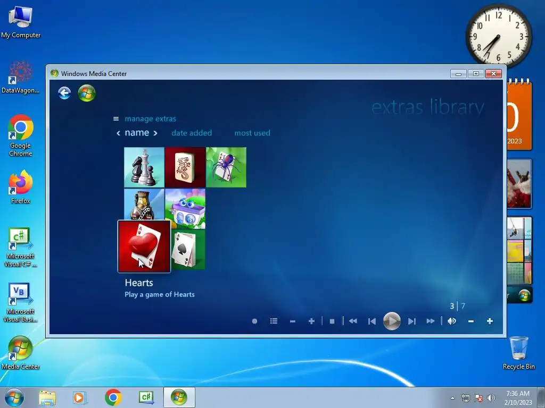This screenshot has width=545, height=408.
Task: Open the FreeCell king card tile
Action: coord(144,205)
